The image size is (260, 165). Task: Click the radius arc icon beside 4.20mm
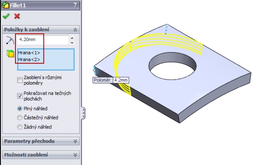coord(10,40)
